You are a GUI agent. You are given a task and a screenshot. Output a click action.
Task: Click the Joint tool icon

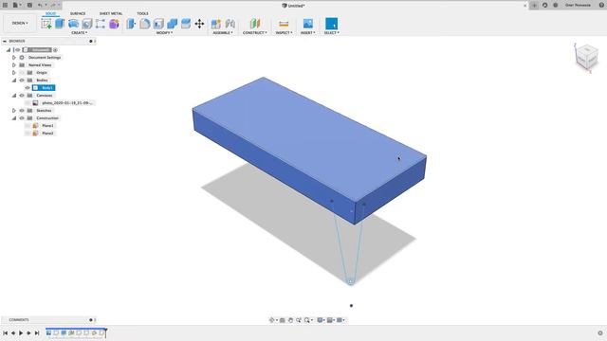point(230,24)
